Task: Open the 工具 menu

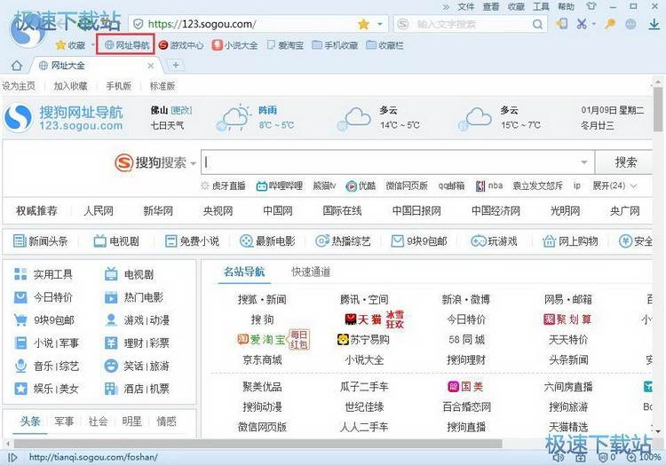Action: click(x=541, y=7)
